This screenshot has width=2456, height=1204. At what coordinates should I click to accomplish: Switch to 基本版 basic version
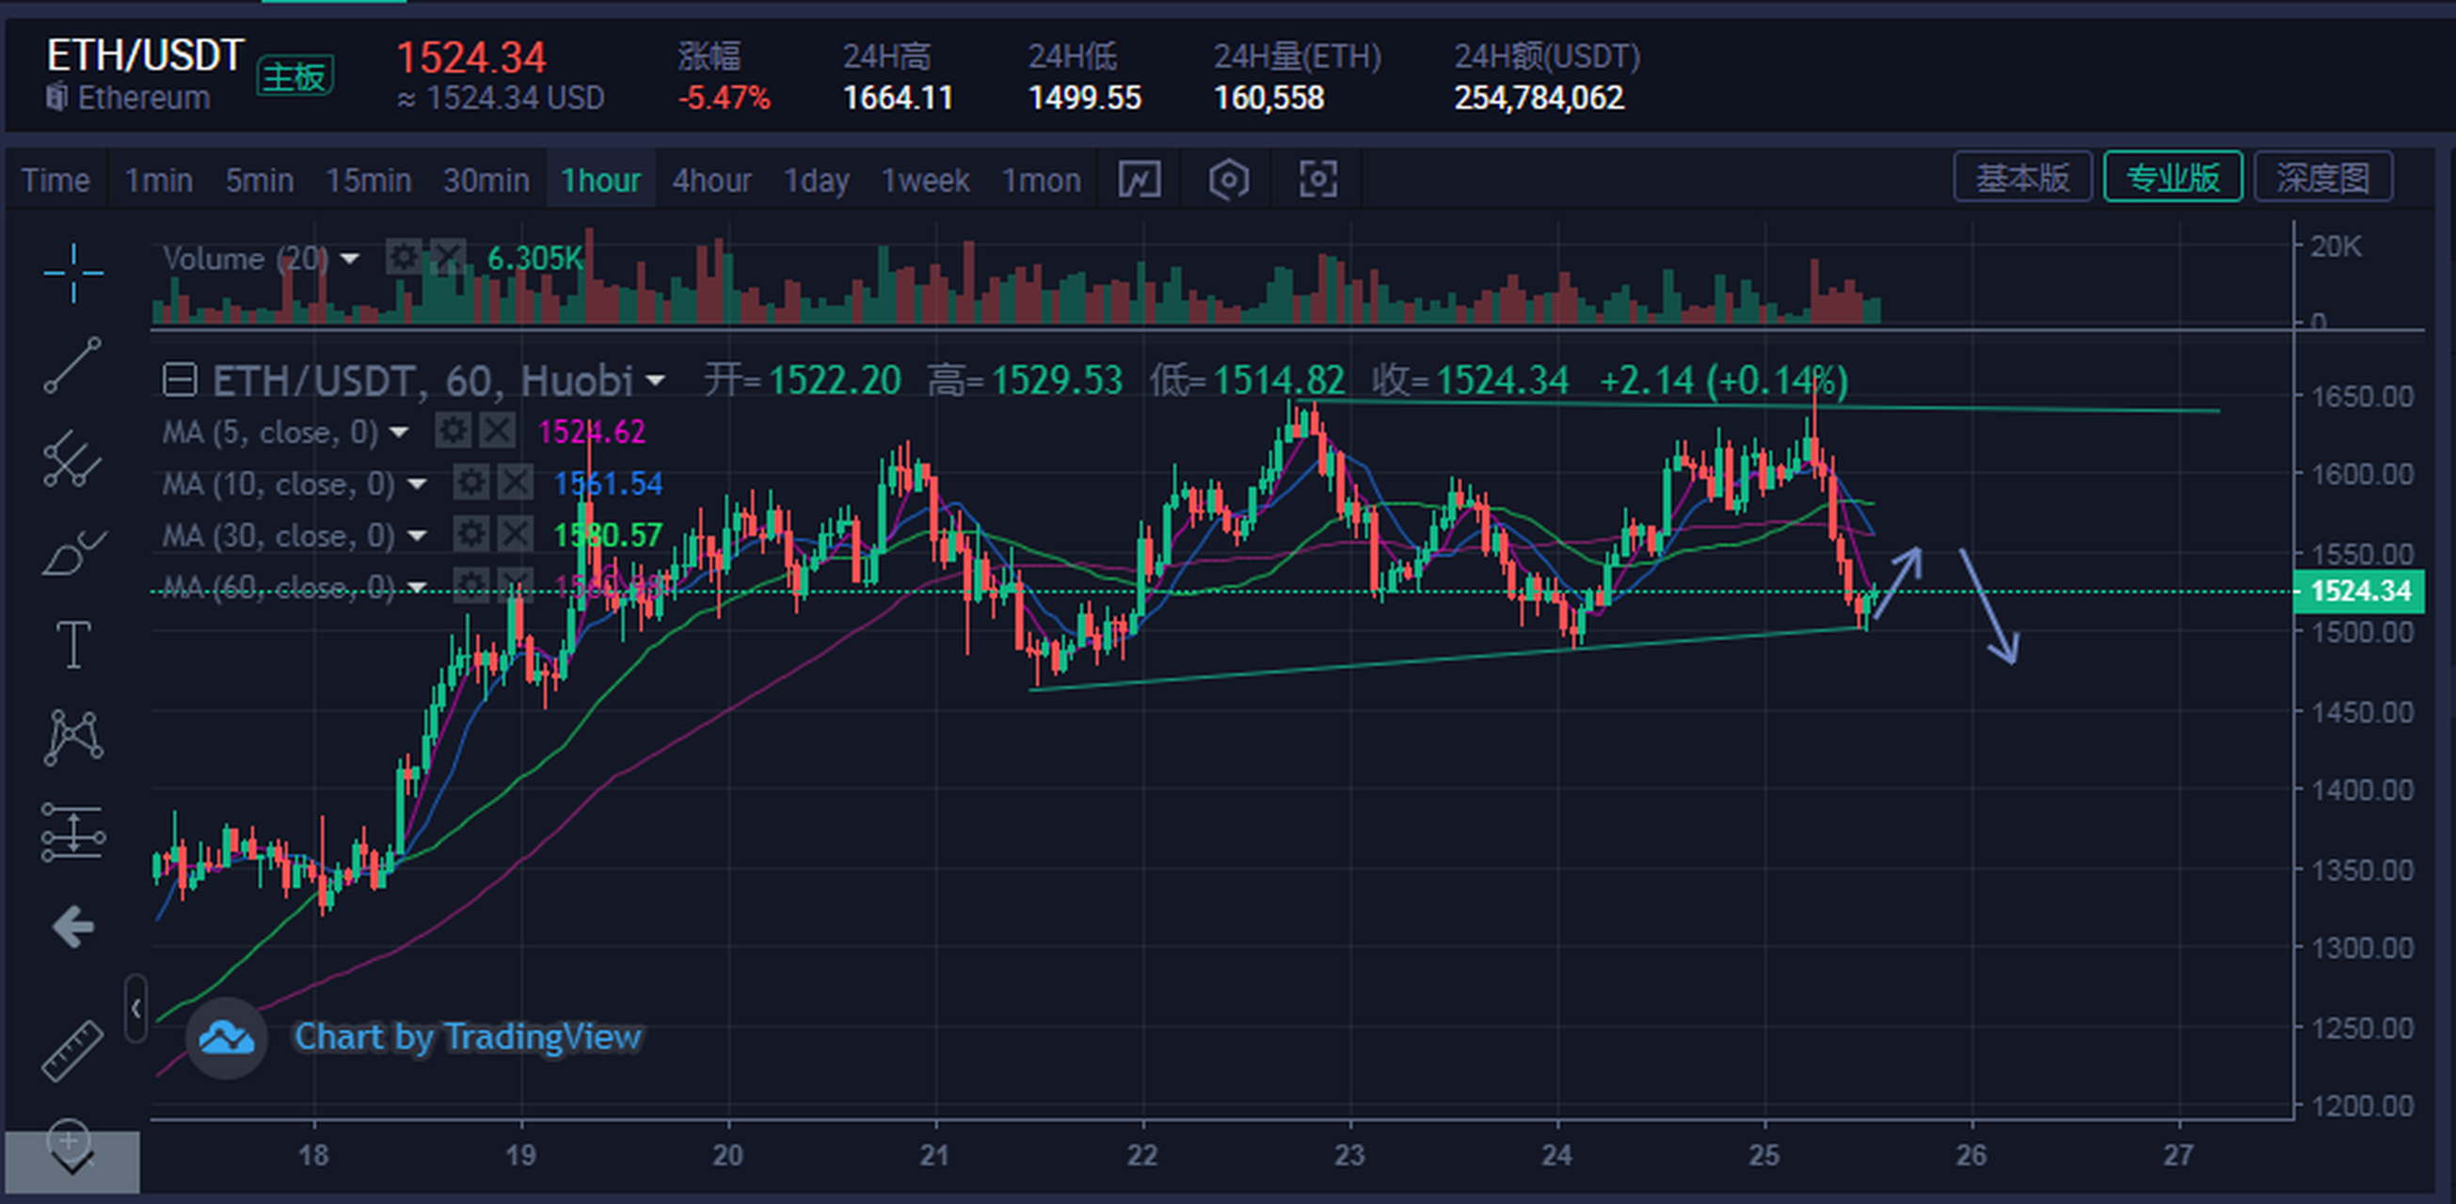pos(2022,178)
